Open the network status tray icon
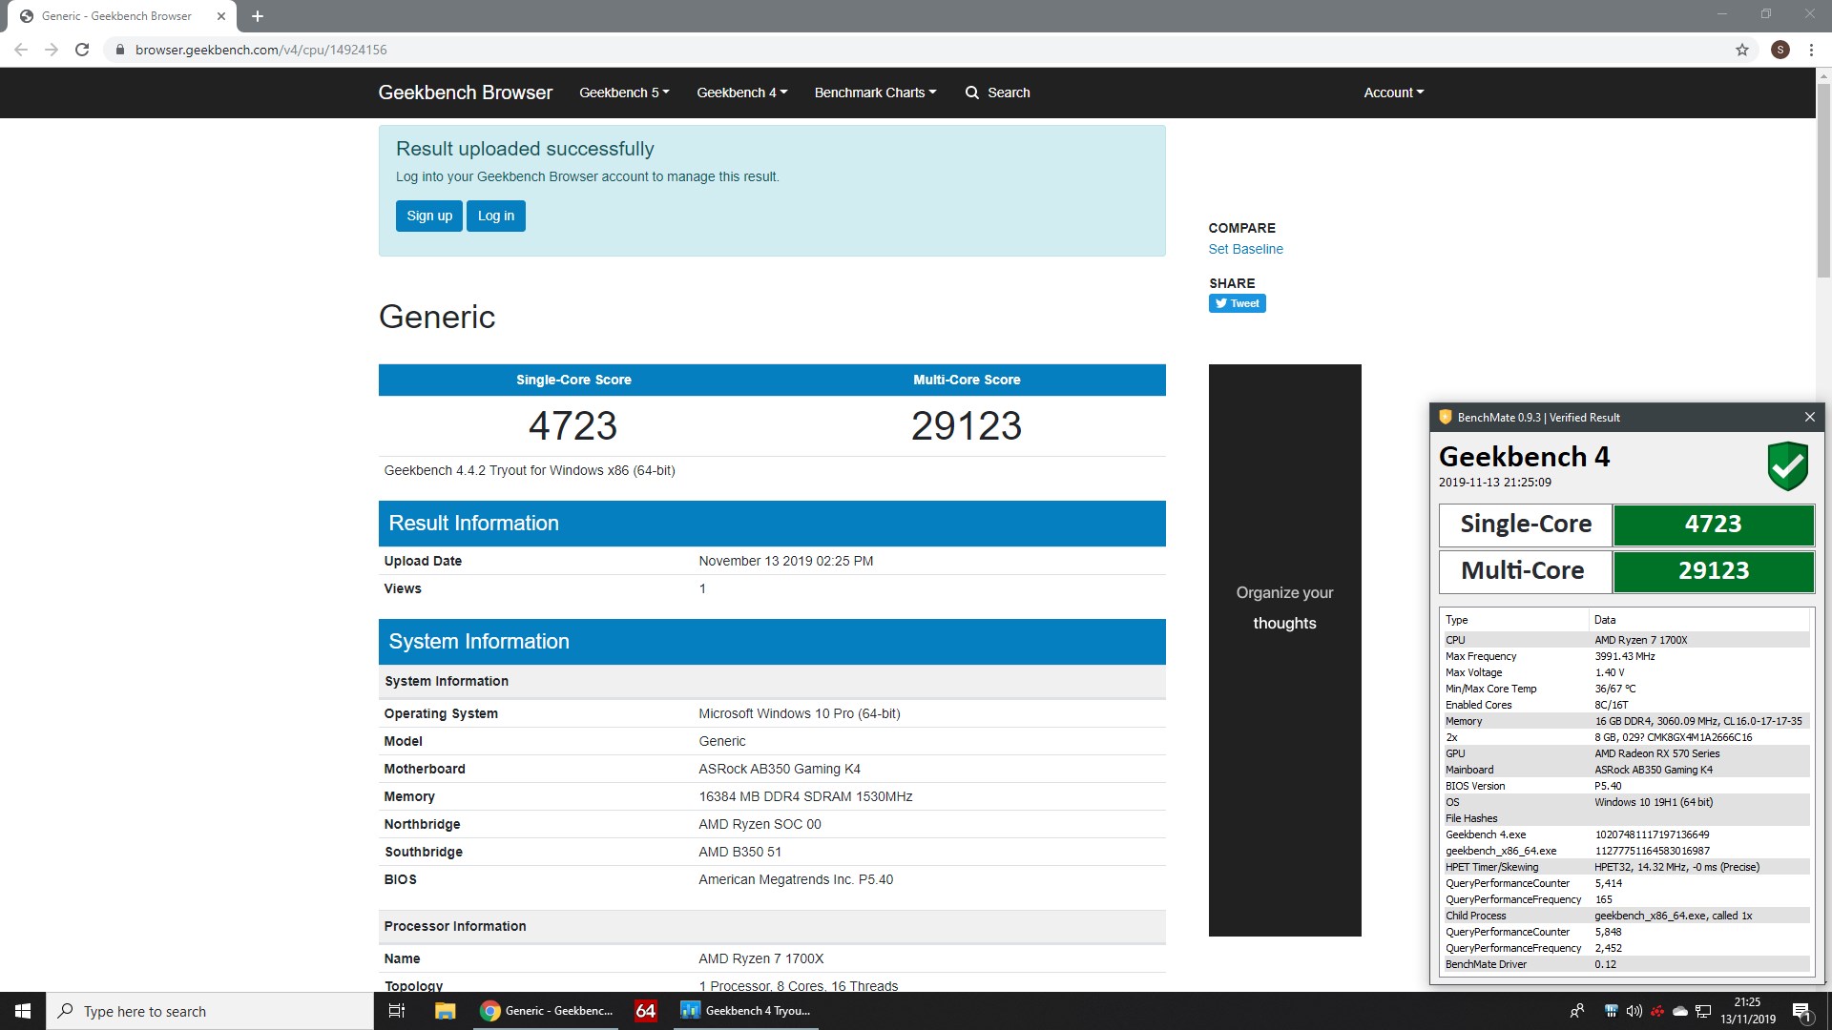1832x1030 pixels. tap(1703, 1011)
